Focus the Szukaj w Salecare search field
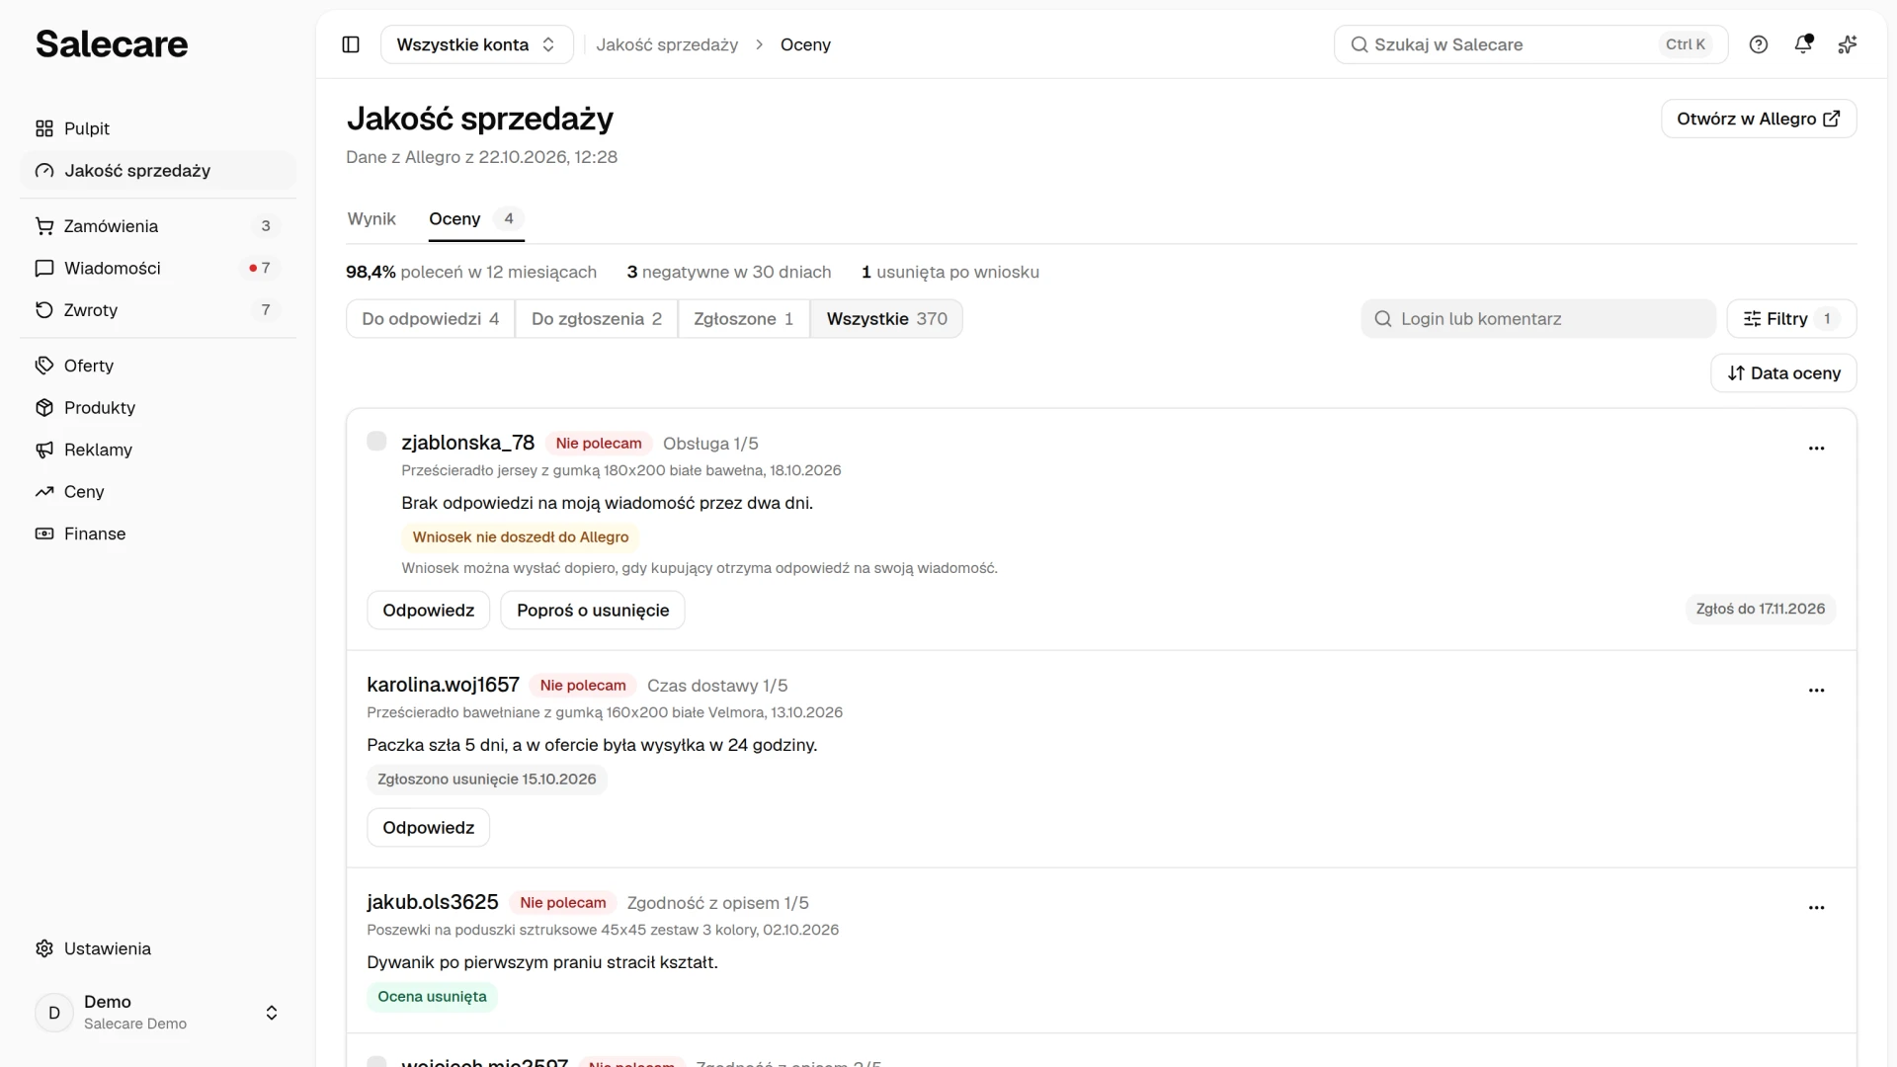1897x1067 pixels. 1530,44
